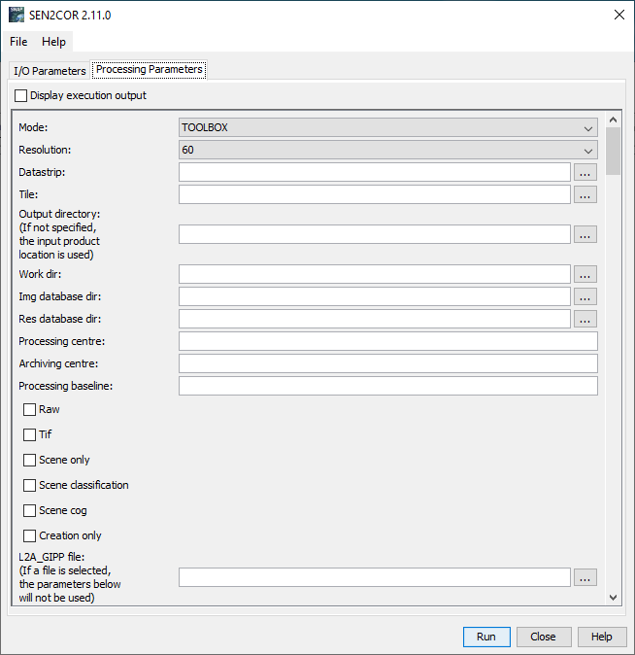Browse for the Output directory

585,234
